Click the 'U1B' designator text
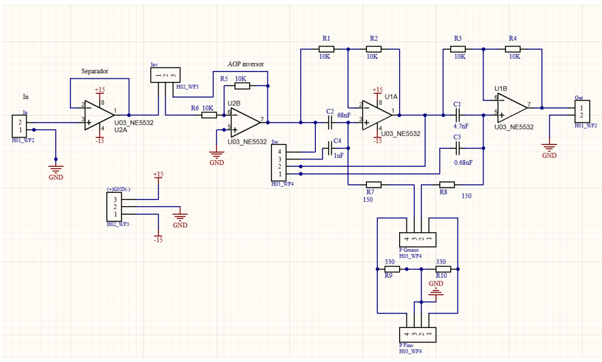This screenshot has width=602, height=362. [x=501, y=89]
